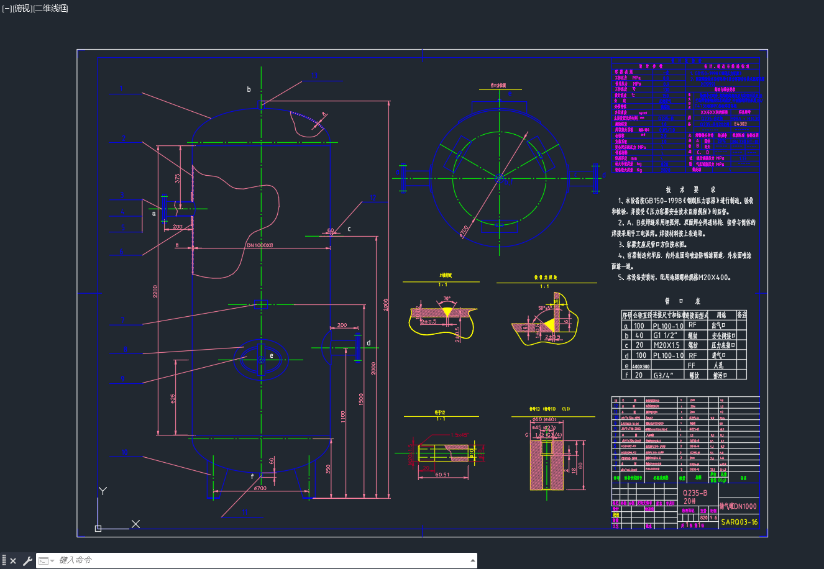The image size is (824, 569).
Task: Select the title block text SARQ03-16
Action: pyautogui.click(x=739, y=522)
